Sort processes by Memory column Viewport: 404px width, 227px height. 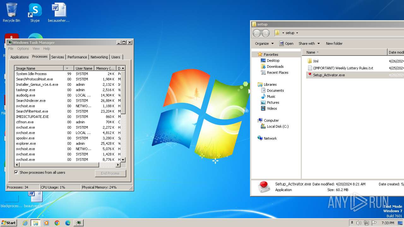[x=105, y=68]
